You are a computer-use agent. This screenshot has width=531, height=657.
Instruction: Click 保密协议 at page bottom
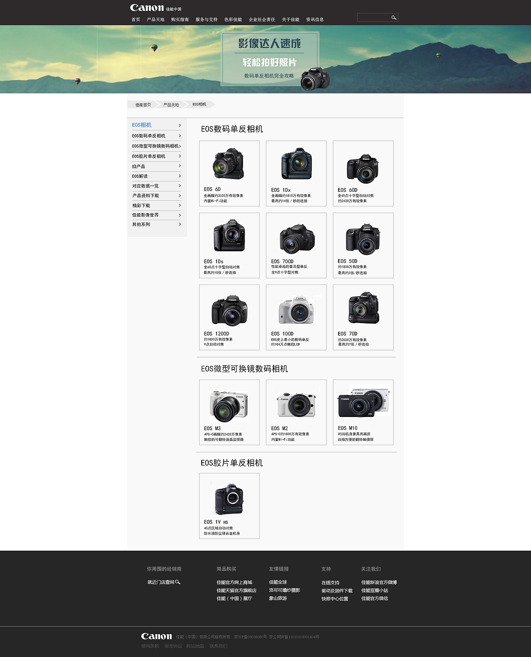[x=173, y=646]
